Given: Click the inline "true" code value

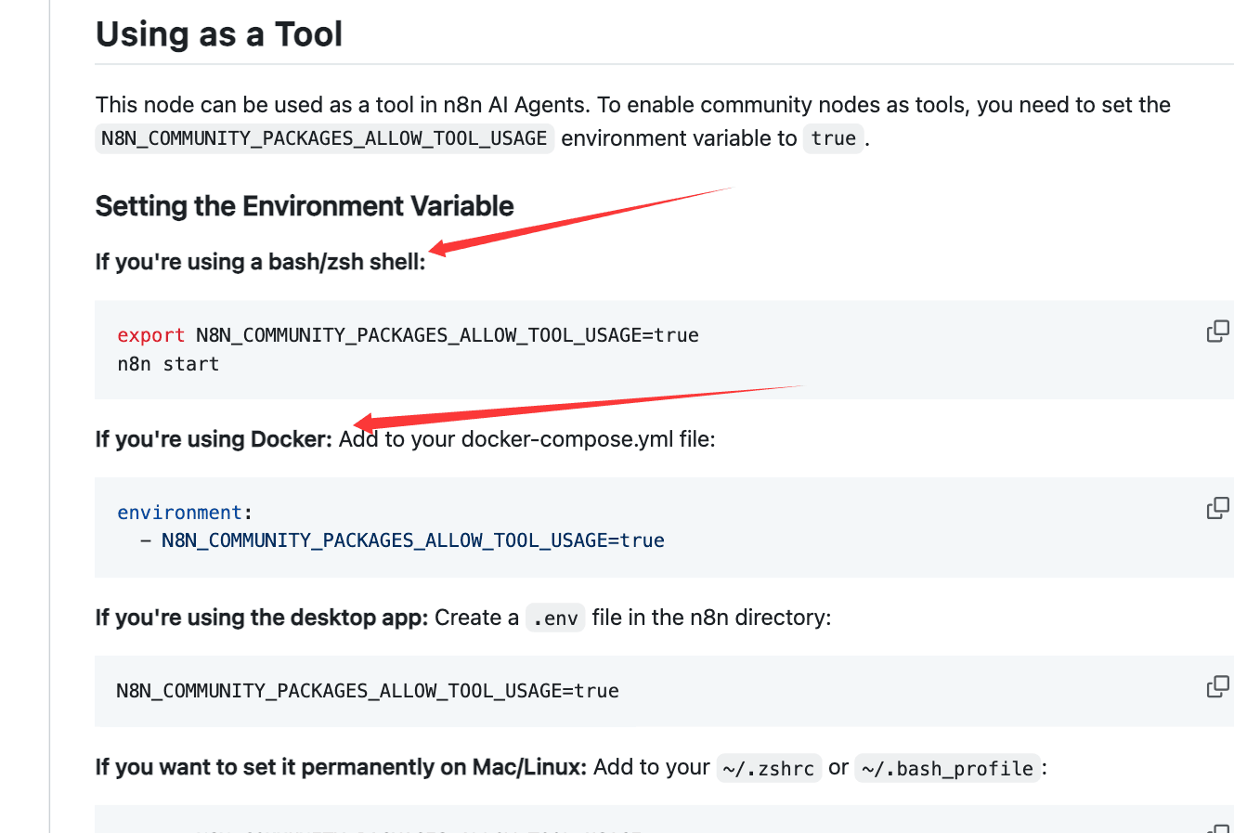Looking at the screenshot, I should click(x=833, y=138).
